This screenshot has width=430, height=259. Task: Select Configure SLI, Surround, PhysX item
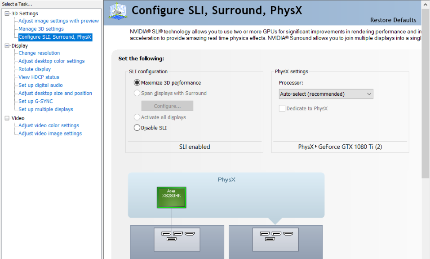[x=55, y=37]
